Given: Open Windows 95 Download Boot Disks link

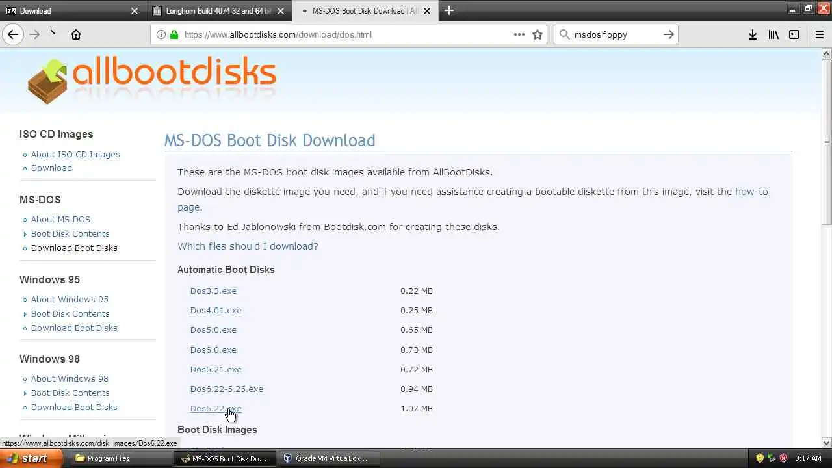Looking at the screenshot, I should [x=74, y=328].
